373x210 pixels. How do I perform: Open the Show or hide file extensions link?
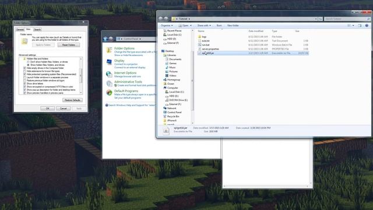[128, 55]
